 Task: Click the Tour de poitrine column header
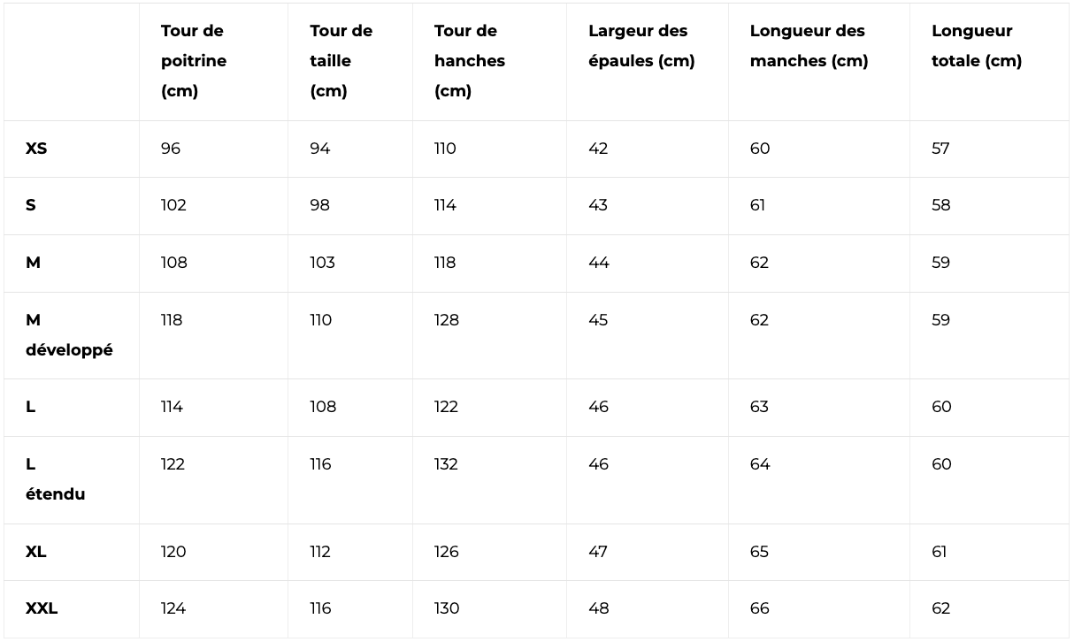[194, 61]
